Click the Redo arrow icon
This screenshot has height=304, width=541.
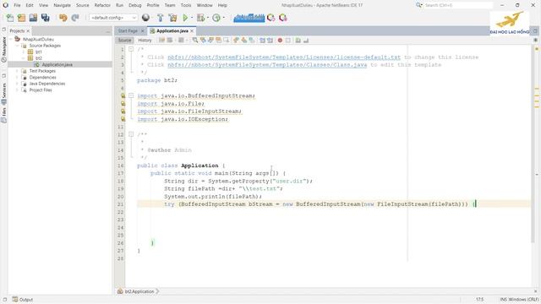(x=75, y=18)
